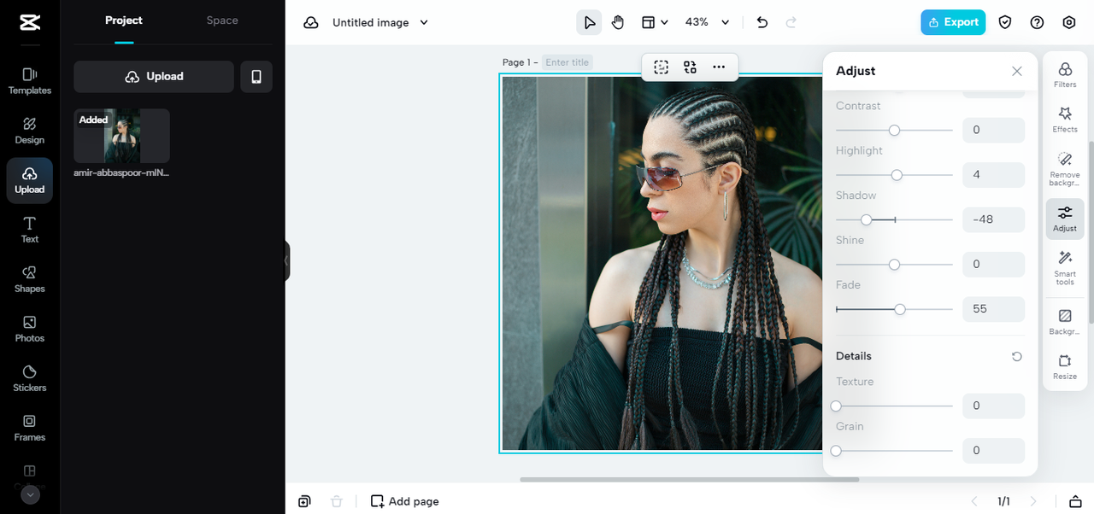Click the Undo arrow

[x=762, y=23]
